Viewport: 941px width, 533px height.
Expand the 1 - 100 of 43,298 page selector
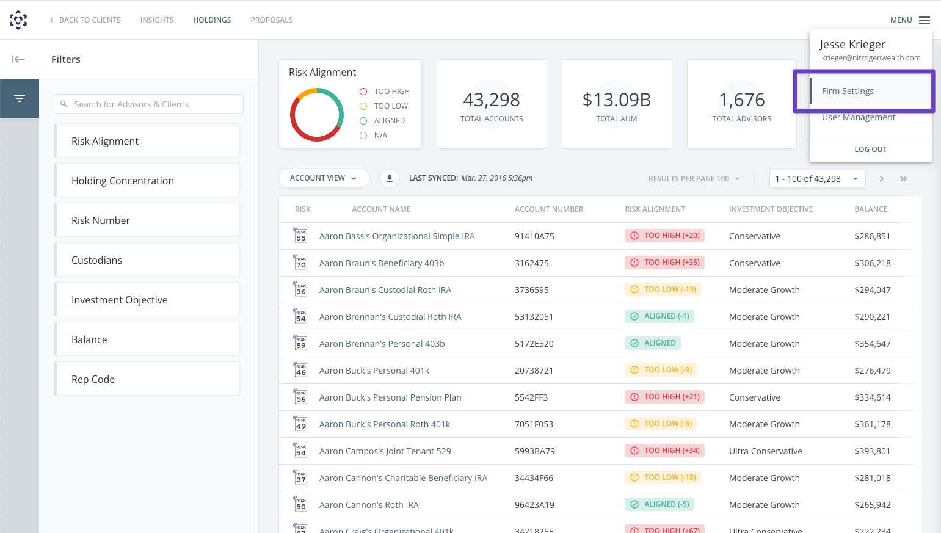click(817, 178)
